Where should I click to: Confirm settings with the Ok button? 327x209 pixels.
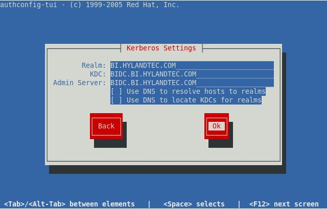tap(216, 126)
